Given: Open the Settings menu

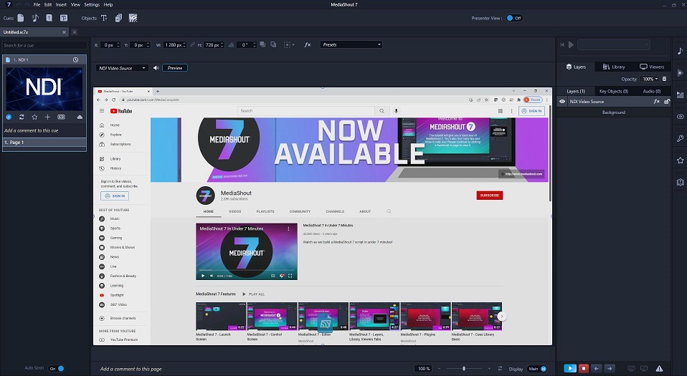Looking at the screenshot, I should point(92,5).
